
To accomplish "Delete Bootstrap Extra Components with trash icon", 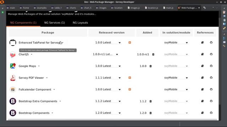I will (150, 101).
